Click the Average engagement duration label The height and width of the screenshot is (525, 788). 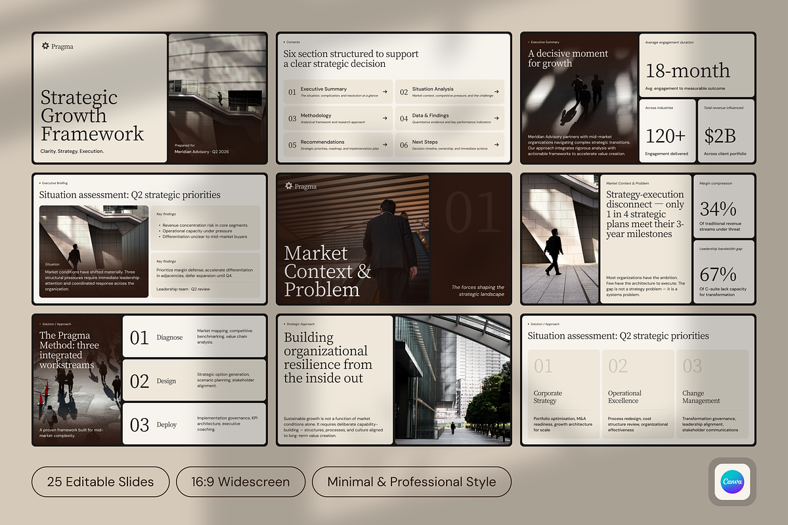[x=669, y=43]
